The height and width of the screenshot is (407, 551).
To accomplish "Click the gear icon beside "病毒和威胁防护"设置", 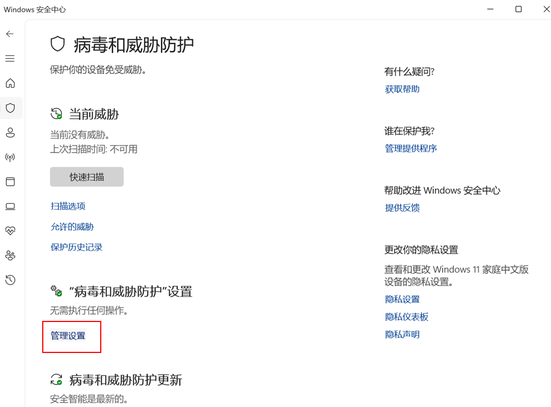I will point(56,291).
